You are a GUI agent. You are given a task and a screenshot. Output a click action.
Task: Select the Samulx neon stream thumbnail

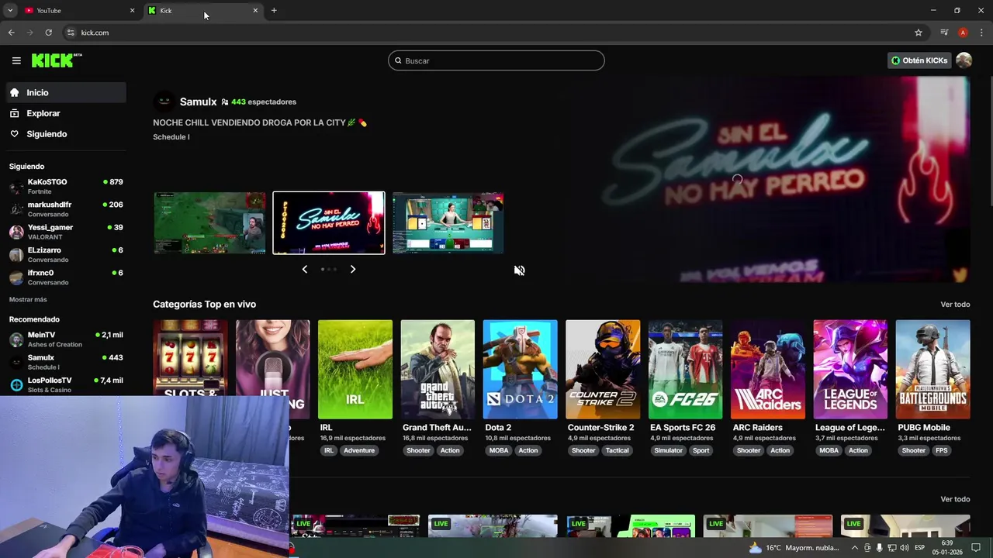pos(329,223)
